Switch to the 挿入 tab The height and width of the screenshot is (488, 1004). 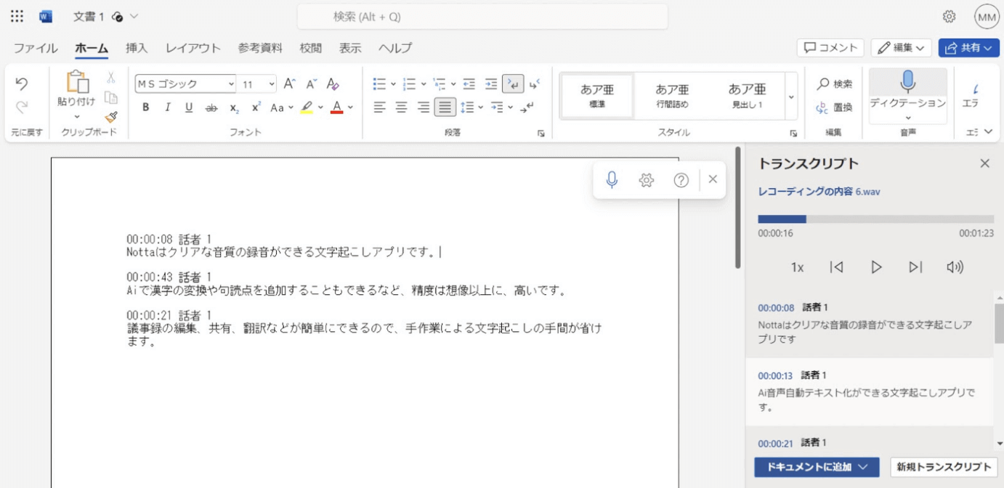[137, 48]
